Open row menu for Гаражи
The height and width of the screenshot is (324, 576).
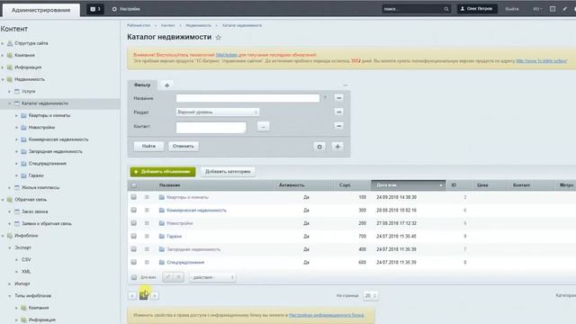pos(147,236)
